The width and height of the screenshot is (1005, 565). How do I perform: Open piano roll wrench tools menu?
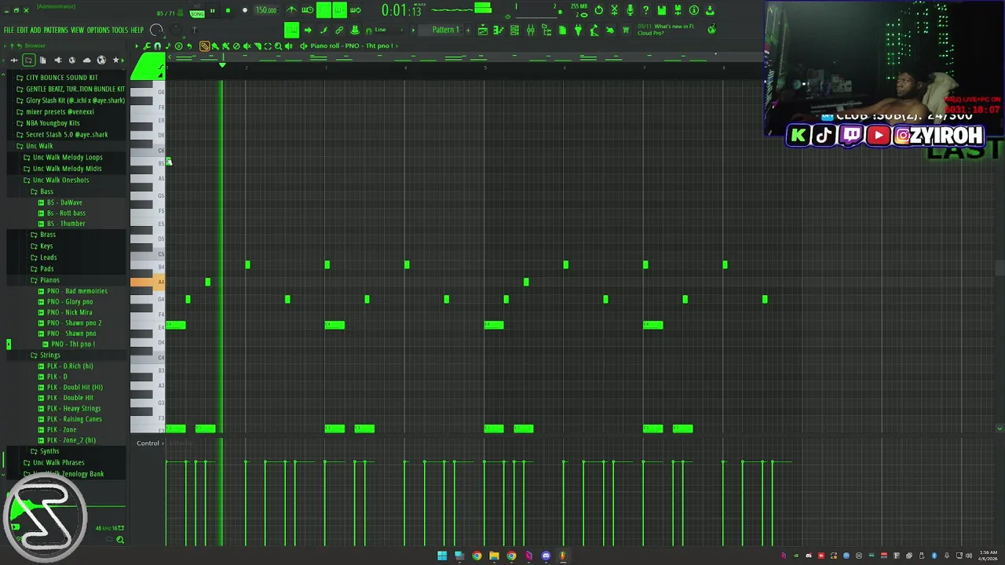[x=147, y=46]
